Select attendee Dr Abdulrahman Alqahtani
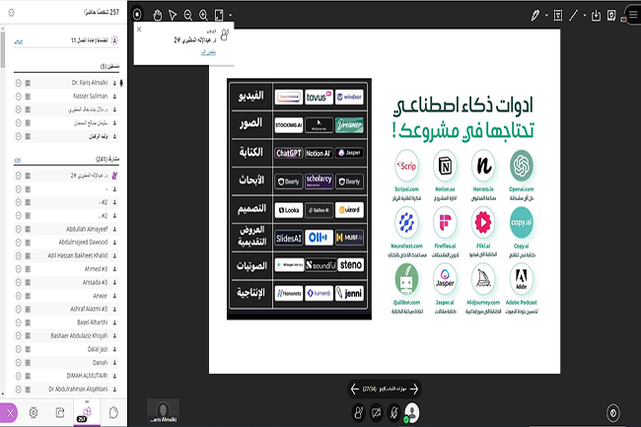 point(66,389)
